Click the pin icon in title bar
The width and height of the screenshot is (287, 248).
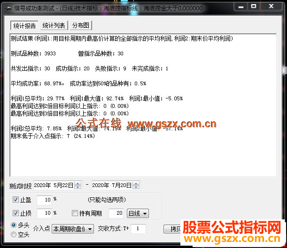(8, 8)
